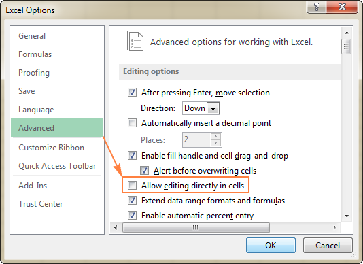This screenshot has width=363, height=264.
Task: Toggle Automatically insert a decimal point
Action: (132, 123)
